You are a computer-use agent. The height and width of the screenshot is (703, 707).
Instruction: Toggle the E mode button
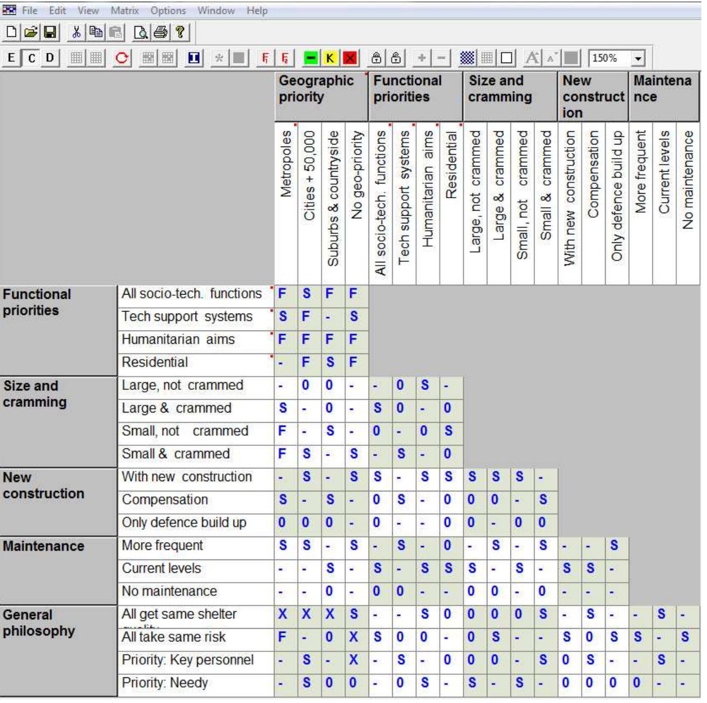coord(11,58)
